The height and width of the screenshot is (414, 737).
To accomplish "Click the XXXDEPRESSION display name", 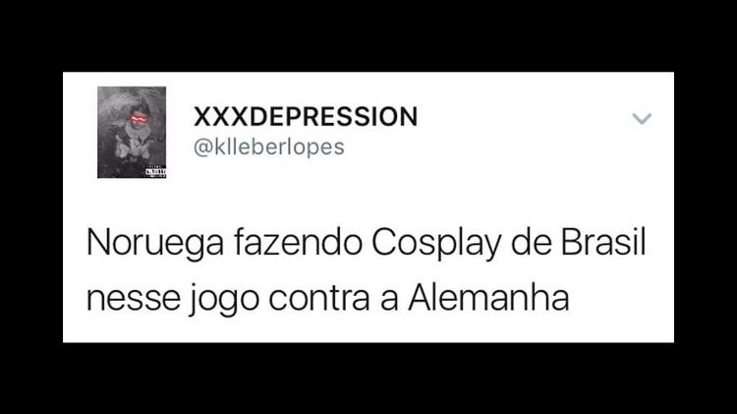I will pos(306,117).
